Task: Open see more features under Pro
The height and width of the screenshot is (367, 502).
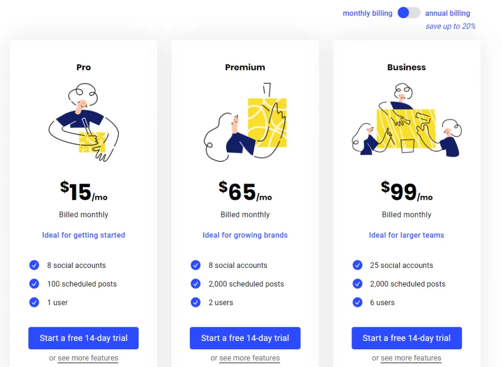Action: coord(88,358)
